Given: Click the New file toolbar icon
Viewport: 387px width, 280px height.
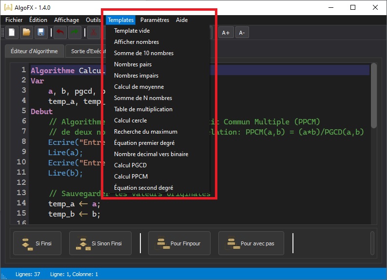Looking at the screenshot, I should click(12, 32).
